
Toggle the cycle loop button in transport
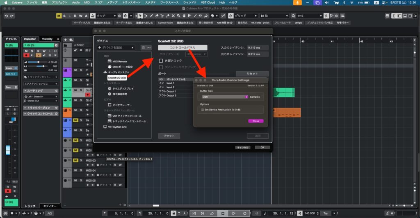pos(212,213)
